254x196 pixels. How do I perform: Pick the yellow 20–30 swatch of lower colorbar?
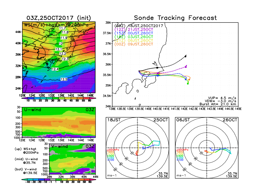(x=70, y=179)
